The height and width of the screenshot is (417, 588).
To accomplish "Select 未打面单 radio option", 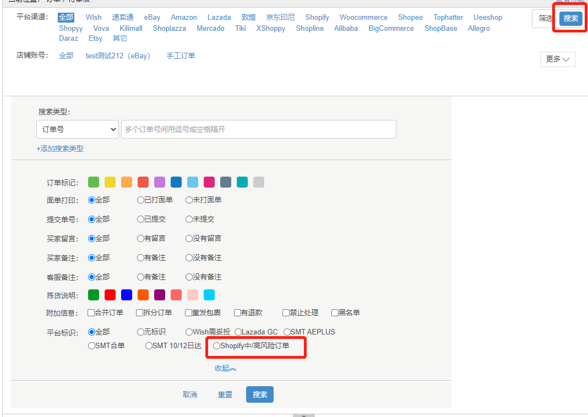I will (x=189, y=200).
